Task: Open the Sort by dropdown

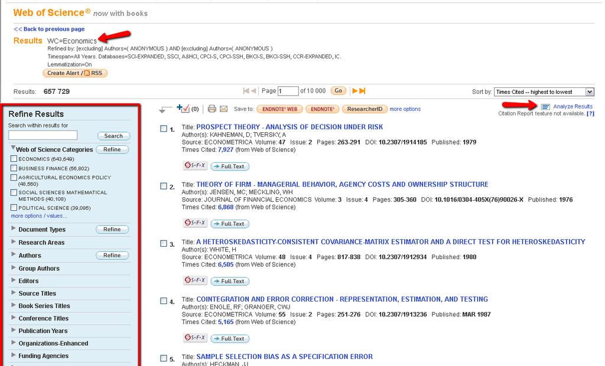Action: [544, 91]
